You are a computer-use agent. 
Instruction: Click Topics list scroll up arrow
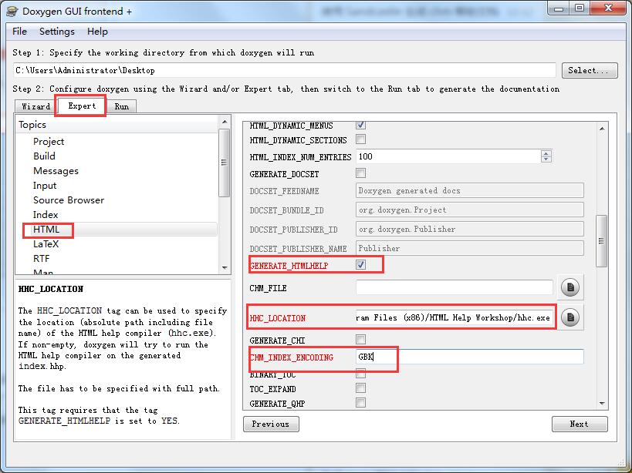point(225,122)
